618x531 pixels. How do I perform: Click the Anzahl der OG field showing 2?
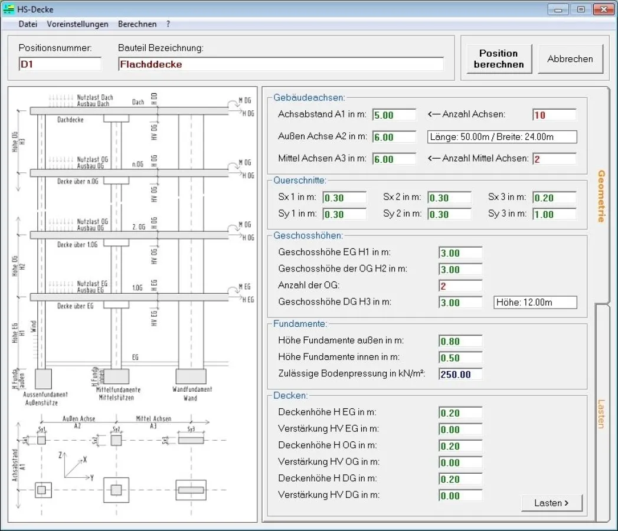pos(459,286)
